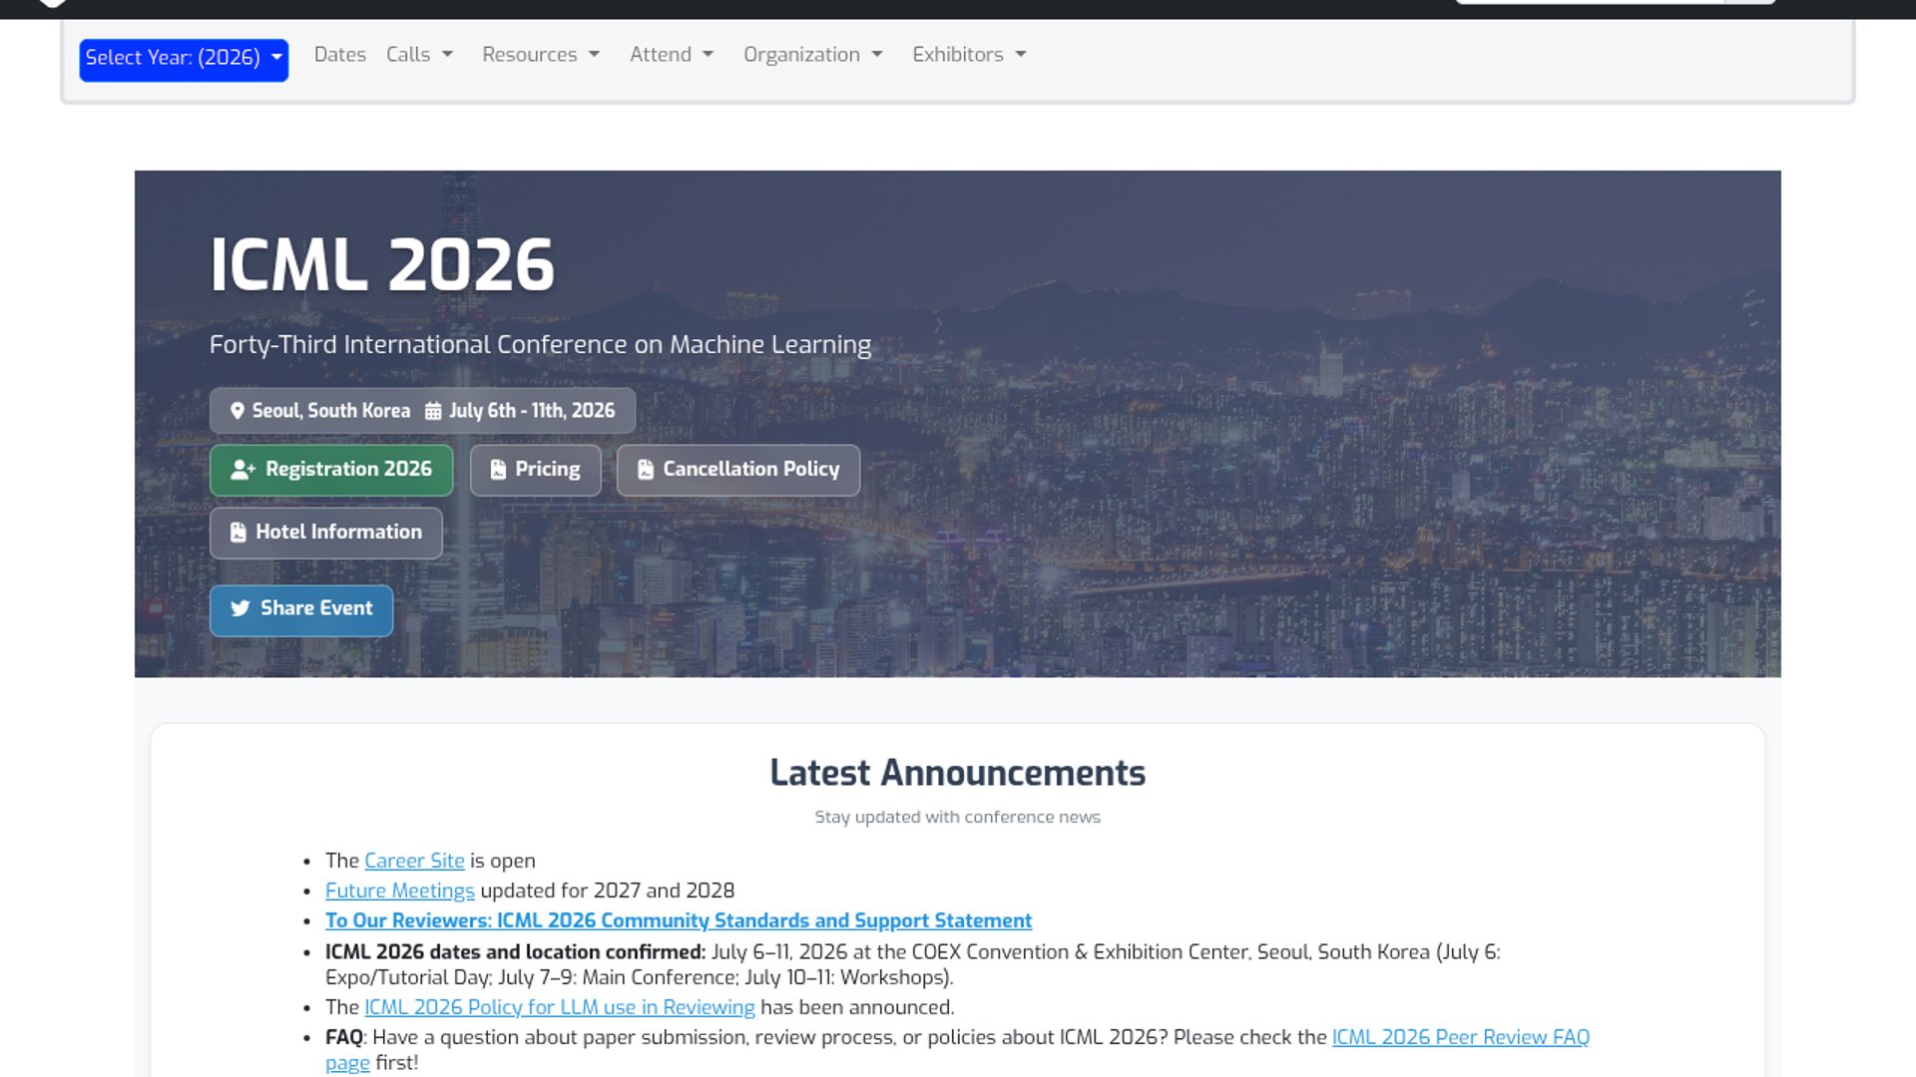Open the ICML 2026 Policy for LLM use
This screenshot has width=1916, height=1077.
pyautogui.click(x=558, y=1007)
